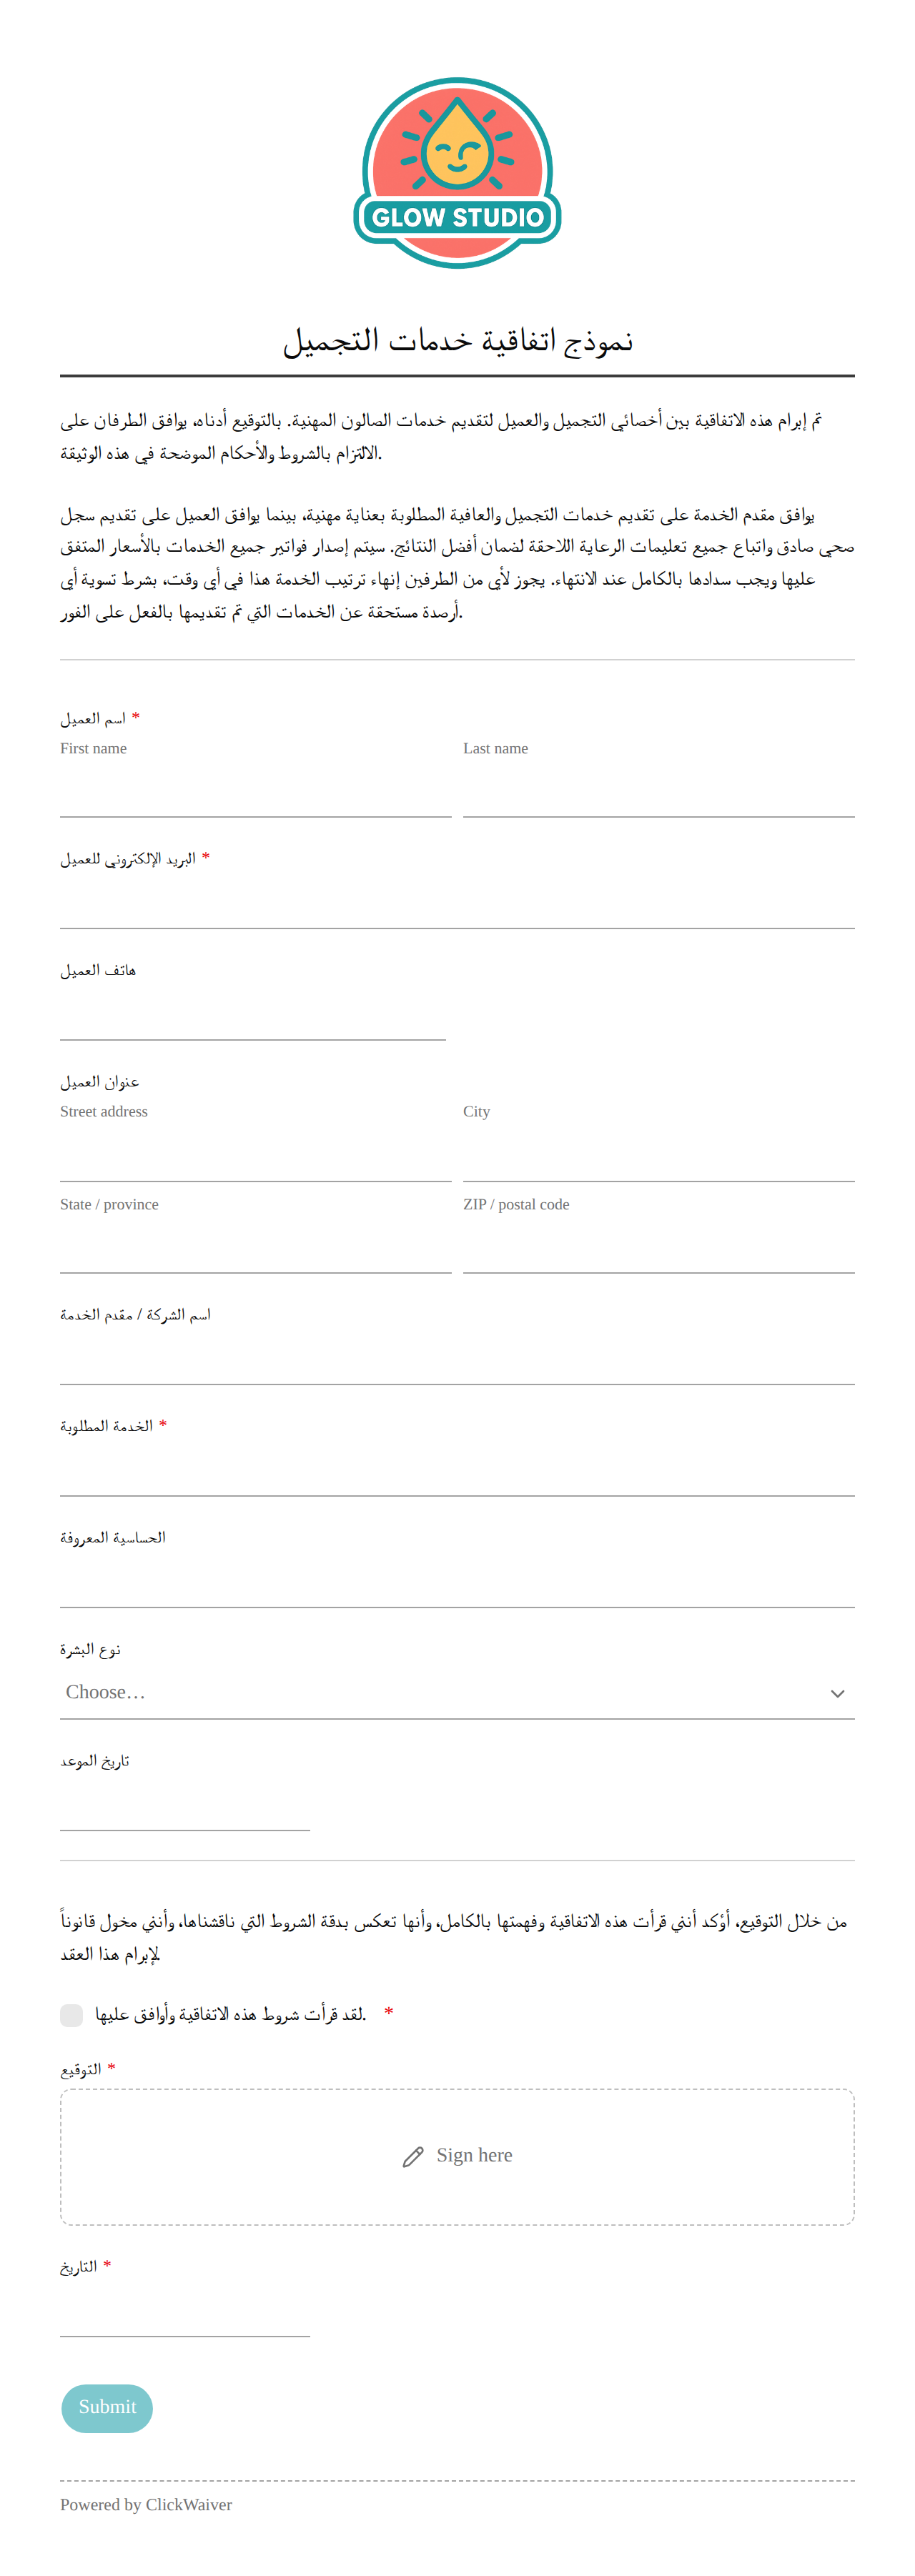Viewport: 915px width, 2576px height.
Task: Check the agreement terms checkbox
Action: [x=71, y=2014]
